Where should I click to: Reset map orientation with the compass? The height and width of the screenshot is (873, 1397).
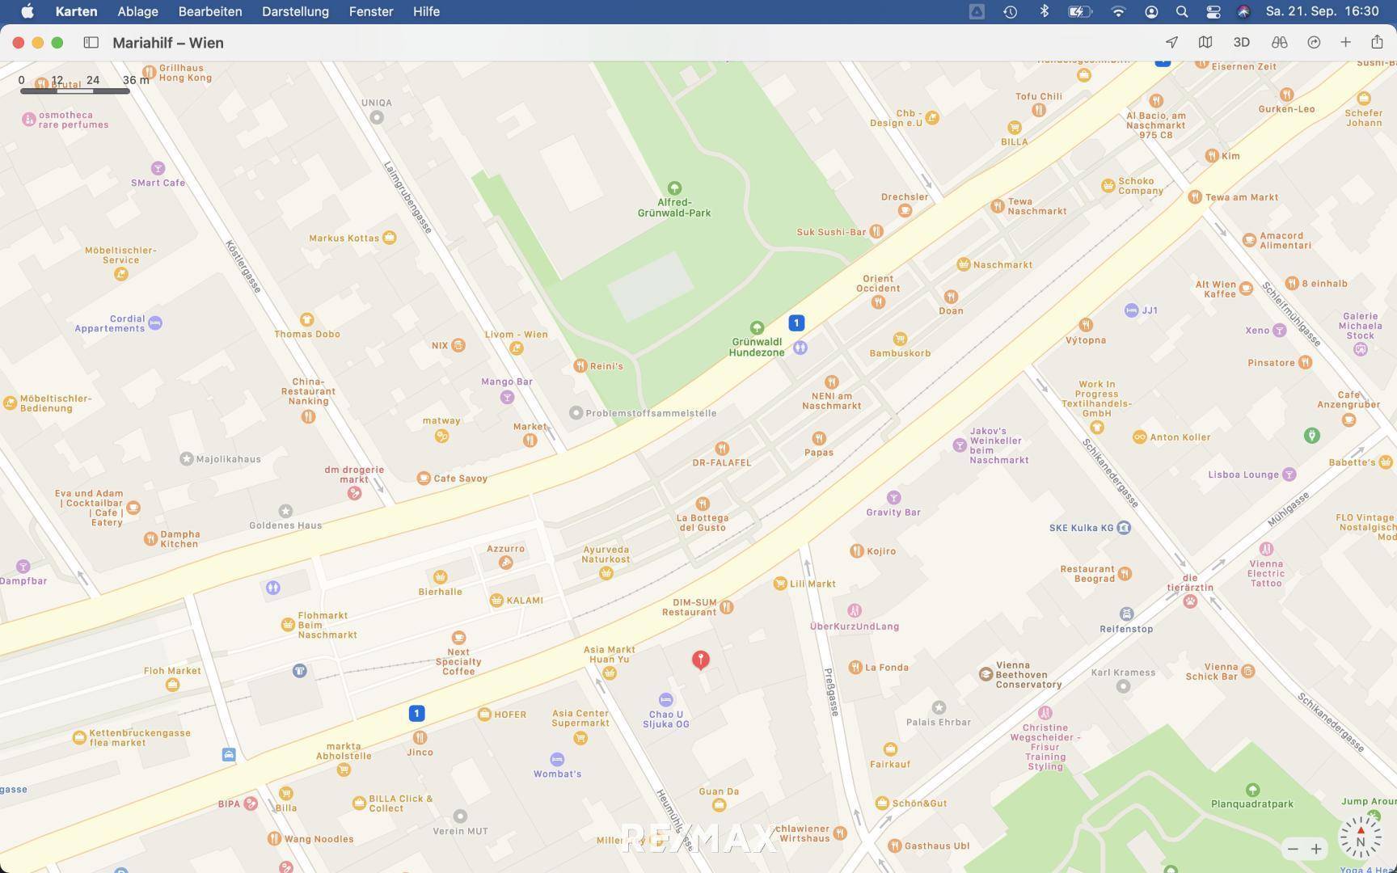tap(1360, 837)
